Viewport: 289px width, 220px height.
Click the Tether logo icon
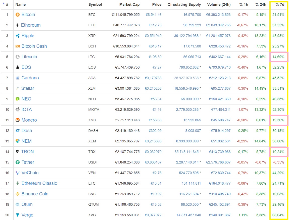click(18, 162)
